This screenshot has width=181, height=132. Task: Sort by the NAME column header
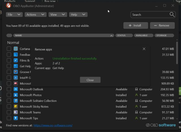coord(64,35)
